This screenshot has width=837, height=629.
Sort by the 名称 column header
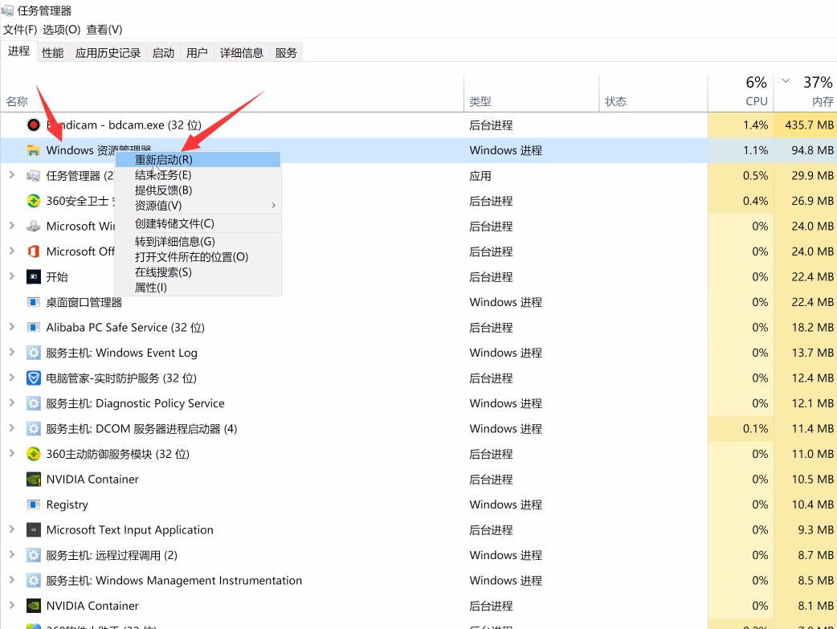(x=232, y=93)
